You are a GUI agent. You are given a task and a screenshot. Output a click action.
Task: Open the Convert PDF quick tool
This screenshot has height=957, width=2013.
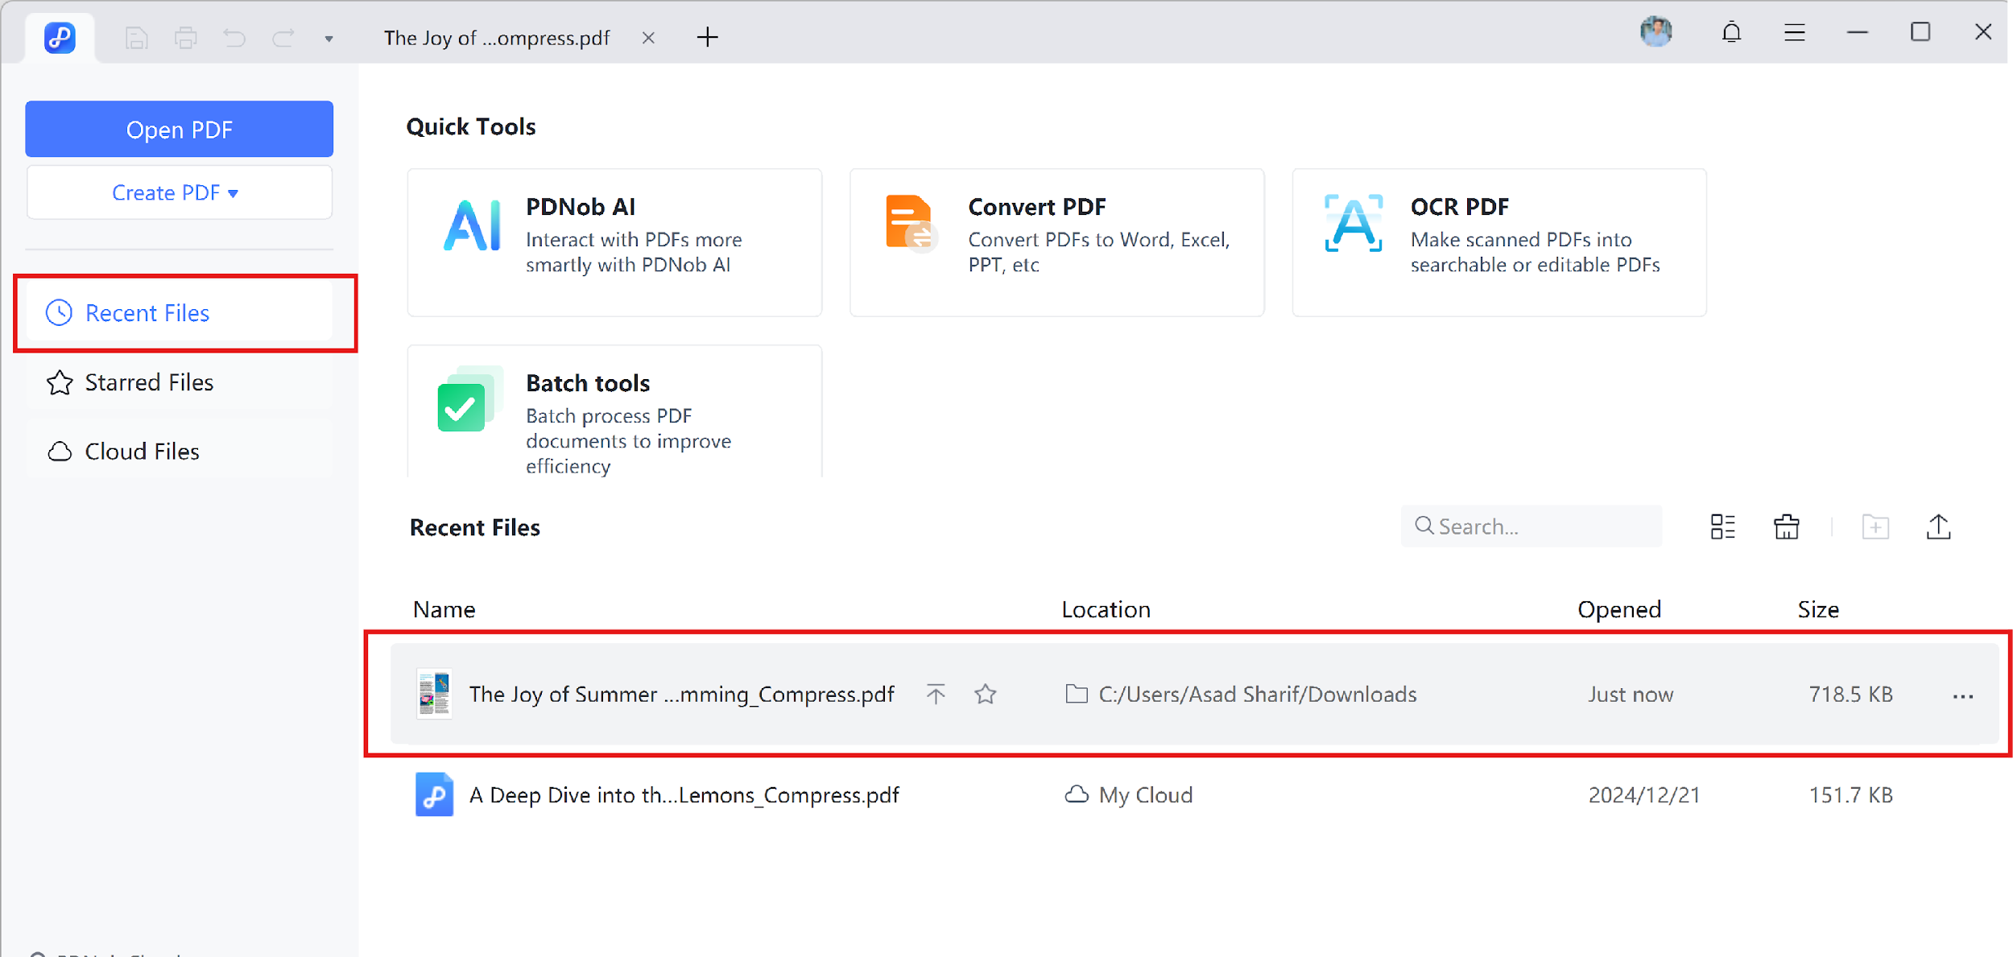1056,241
